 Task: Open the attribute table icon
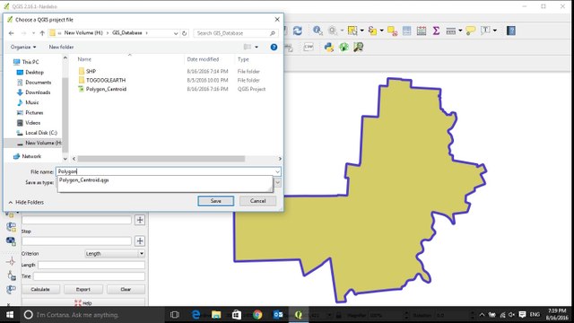[x=406, y=31]
